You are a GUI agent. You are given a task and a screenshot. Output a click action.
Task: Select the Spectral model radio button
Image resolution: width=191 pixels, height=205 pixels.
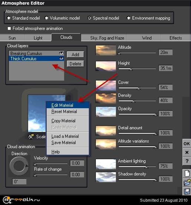coord(89,18)
